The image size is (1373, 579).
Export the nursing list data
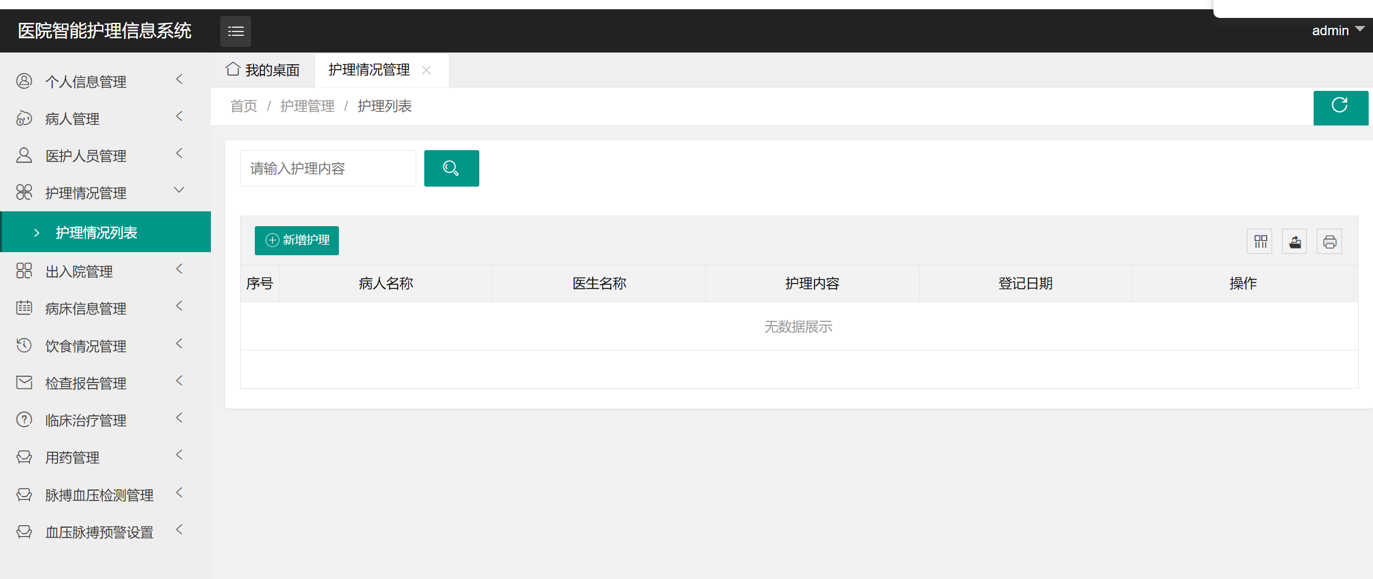click(x=1294, y=241)
